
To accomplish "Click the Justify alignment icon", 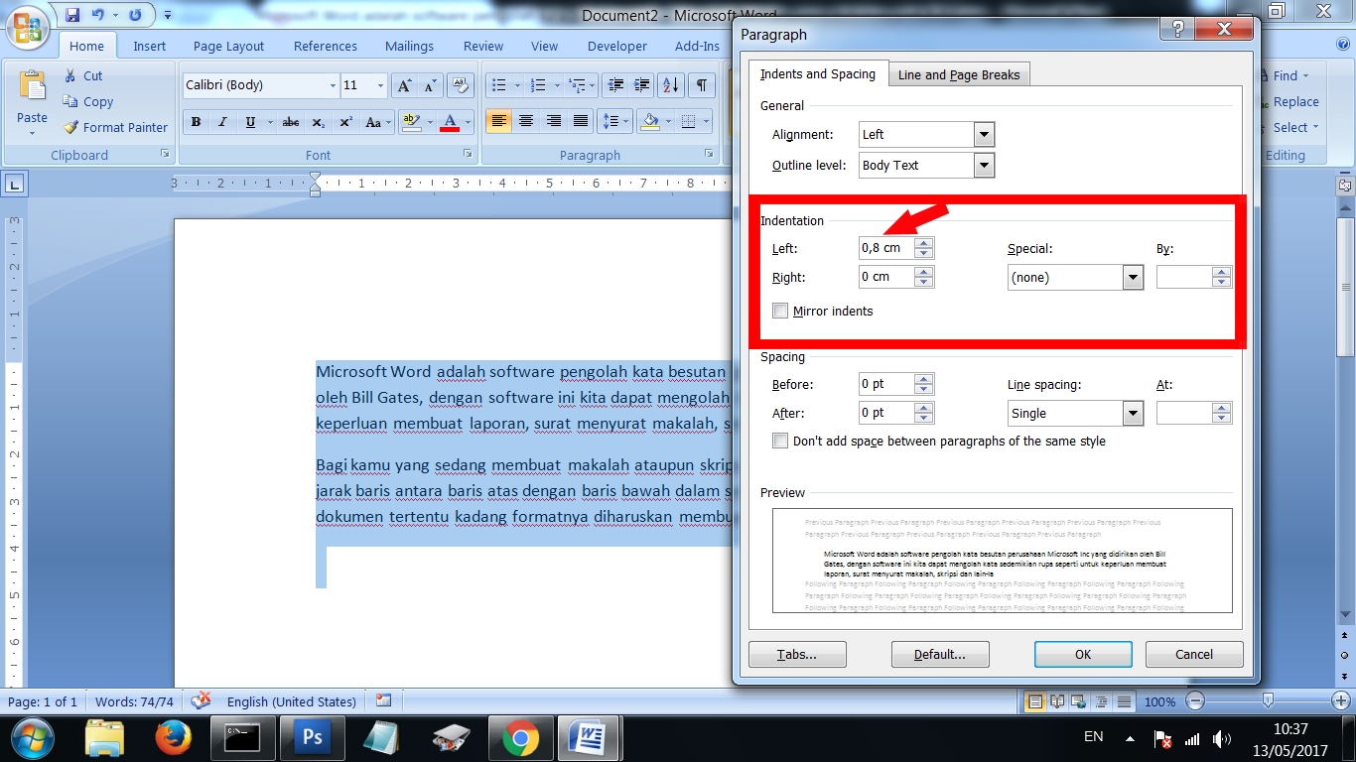I will pyautogui.click(x=582, y=121).
